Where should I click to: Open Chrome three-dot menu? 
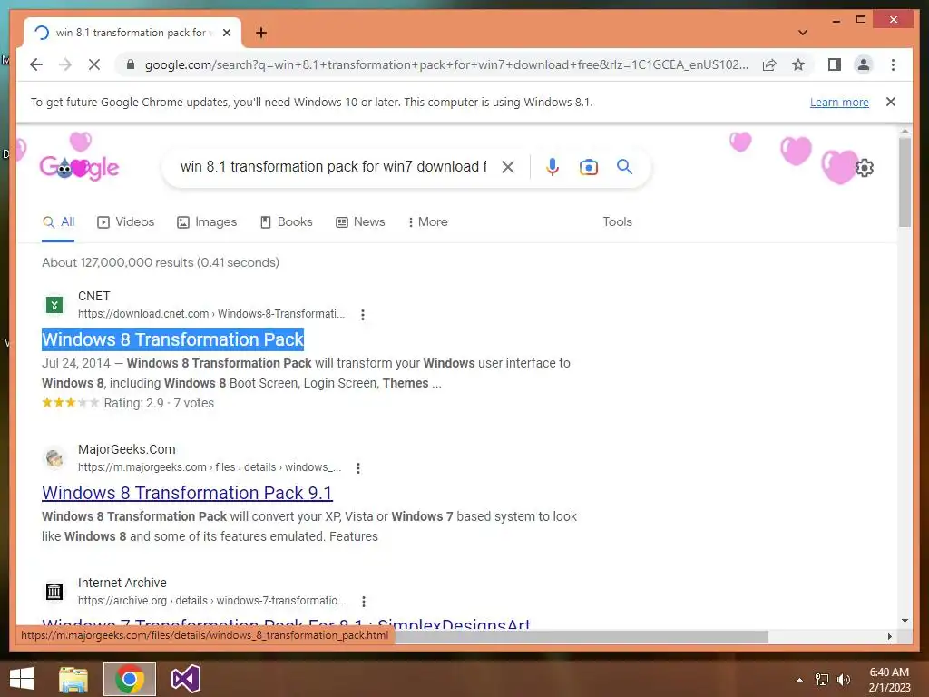point(893,64)
